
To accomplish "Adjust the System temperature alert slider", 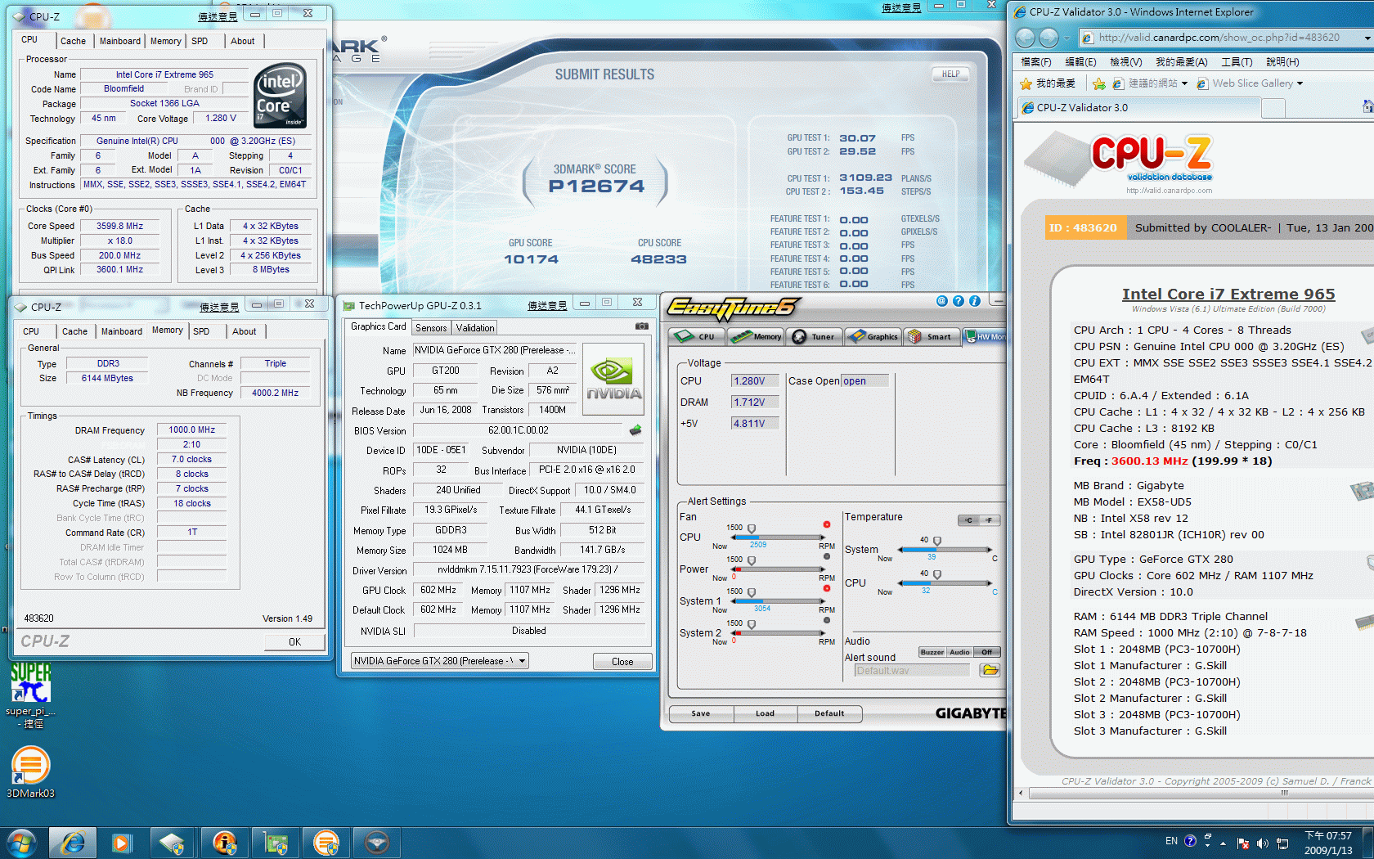I will pyautogui.click(x=936, y=542).
